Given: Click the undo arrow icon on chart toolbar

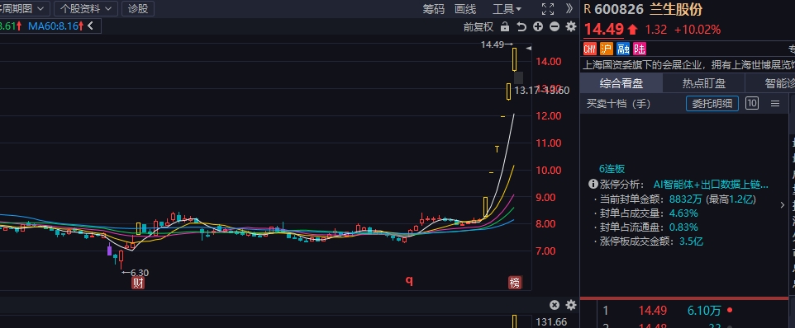Looking at the screenshot, I should pyautogui.click(x=521, y=27).
